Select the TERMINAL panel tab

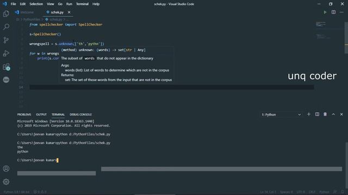point(58,114)
